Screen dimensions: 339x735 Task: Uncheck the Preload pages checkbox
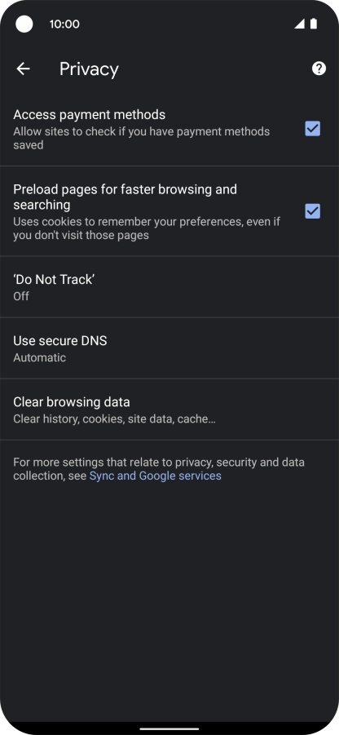[x=312, y=211]
